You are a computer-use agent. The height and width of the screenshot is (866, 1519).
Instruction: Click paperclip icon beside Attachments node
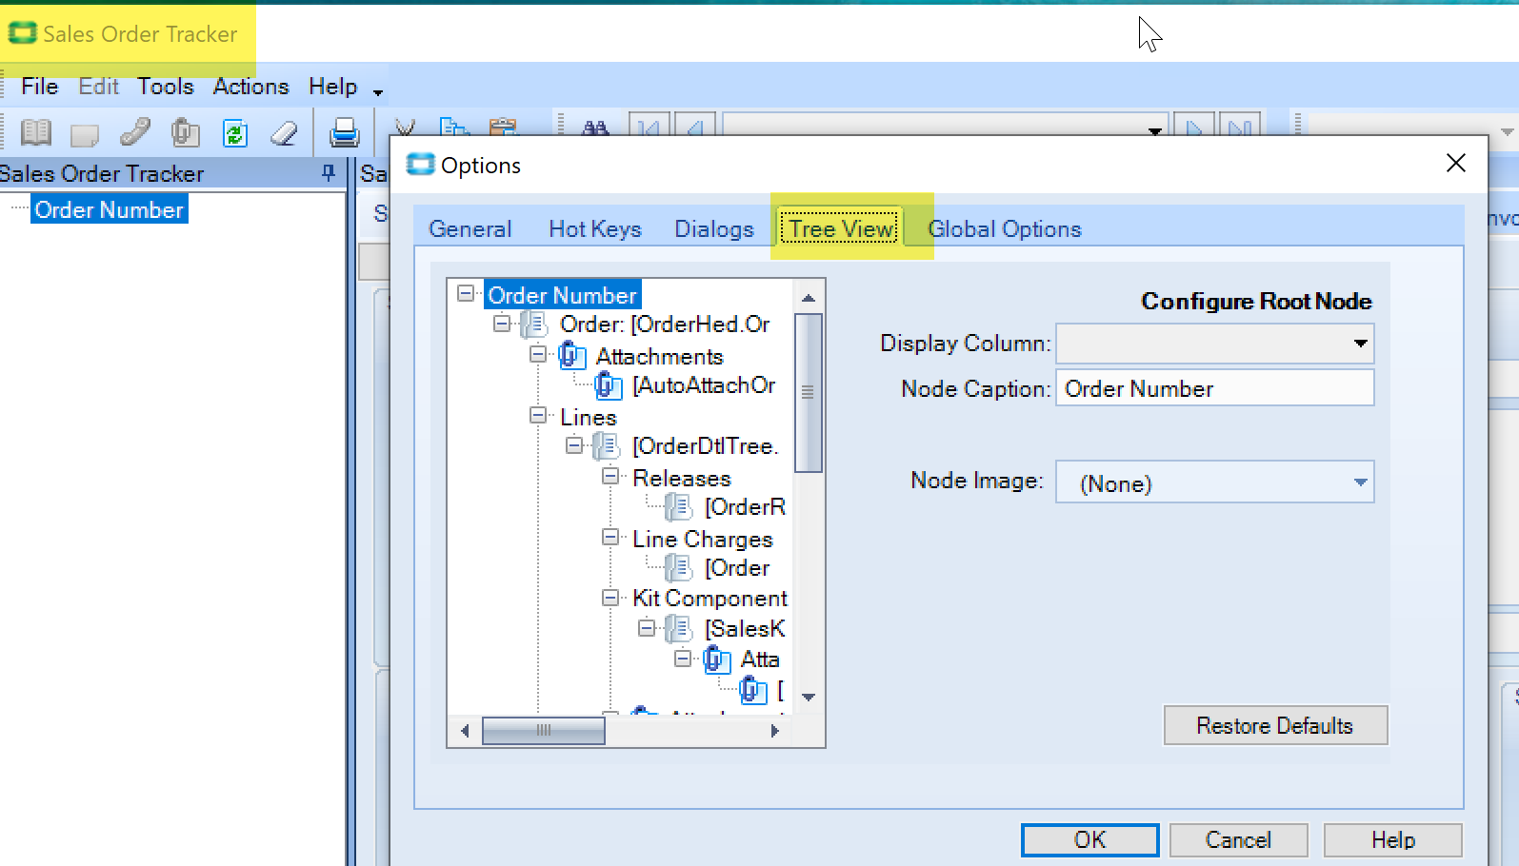(x=571, y=356)
